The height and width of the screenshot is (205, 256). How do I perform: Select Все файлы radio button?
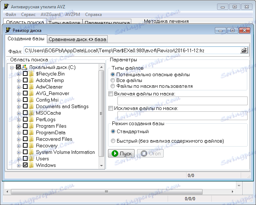[113, 80]
